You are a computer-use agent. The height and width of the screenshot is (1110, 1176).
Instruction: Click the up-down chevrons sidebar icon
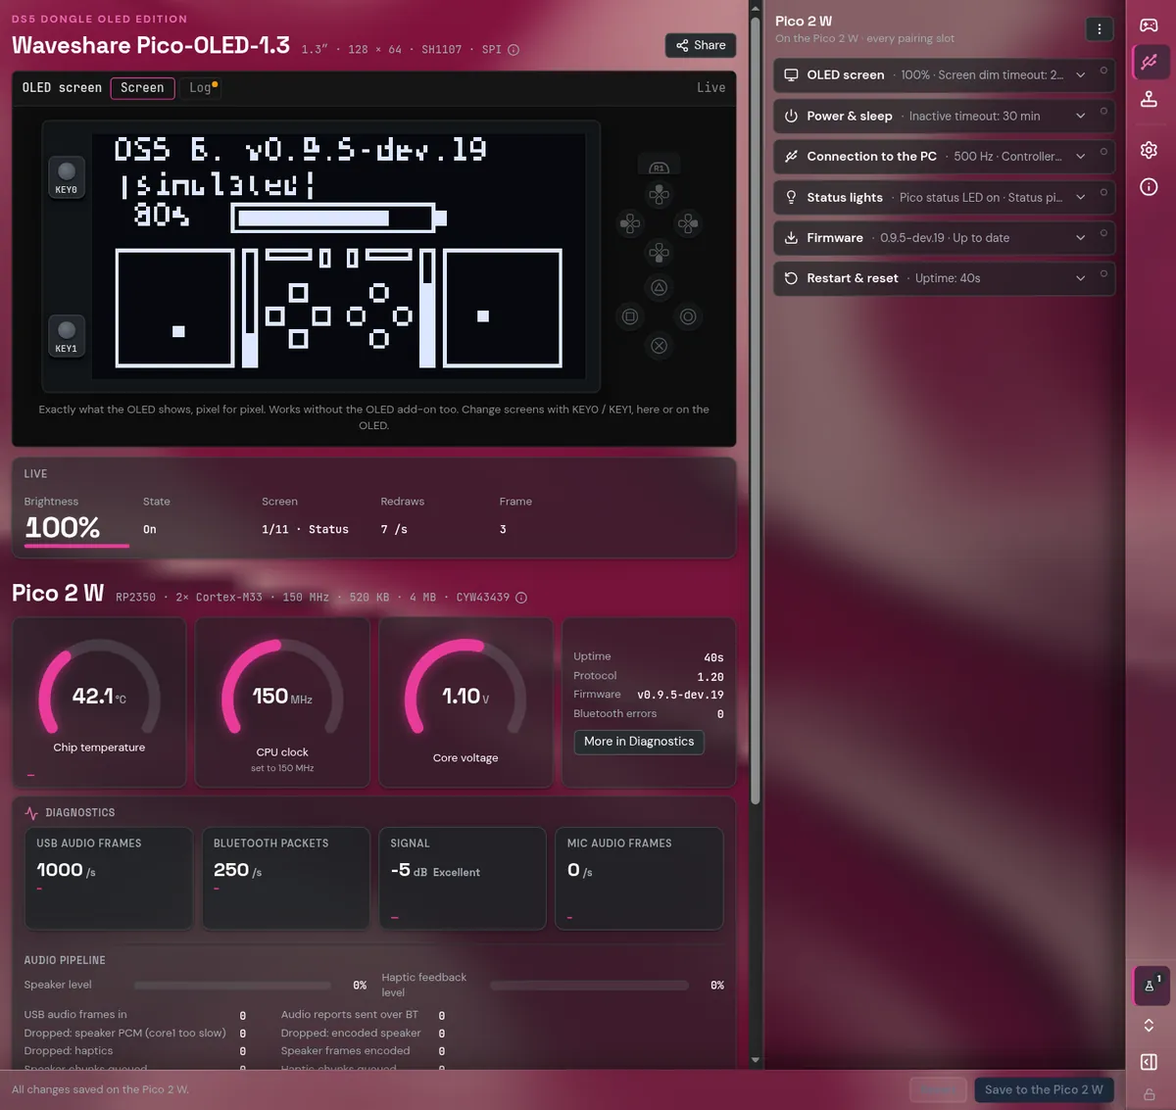(1149, 1025)
